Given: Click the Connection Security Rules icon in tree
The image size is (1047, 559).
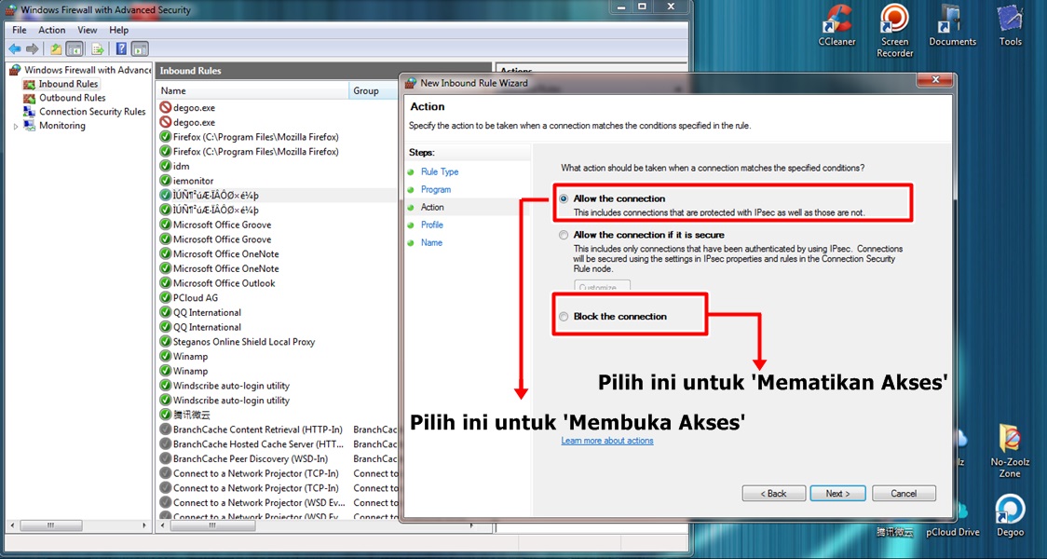Looking at the screenshot, I should click(x=29, y=112).
